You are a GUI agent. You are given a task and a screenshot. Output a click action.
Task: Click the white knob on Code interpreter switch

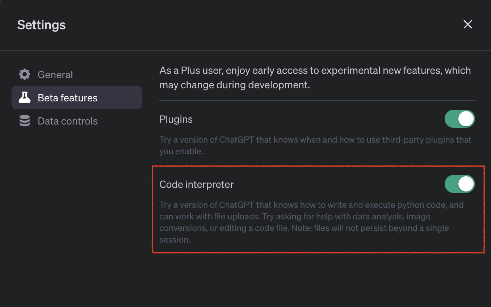pos(467,184)
